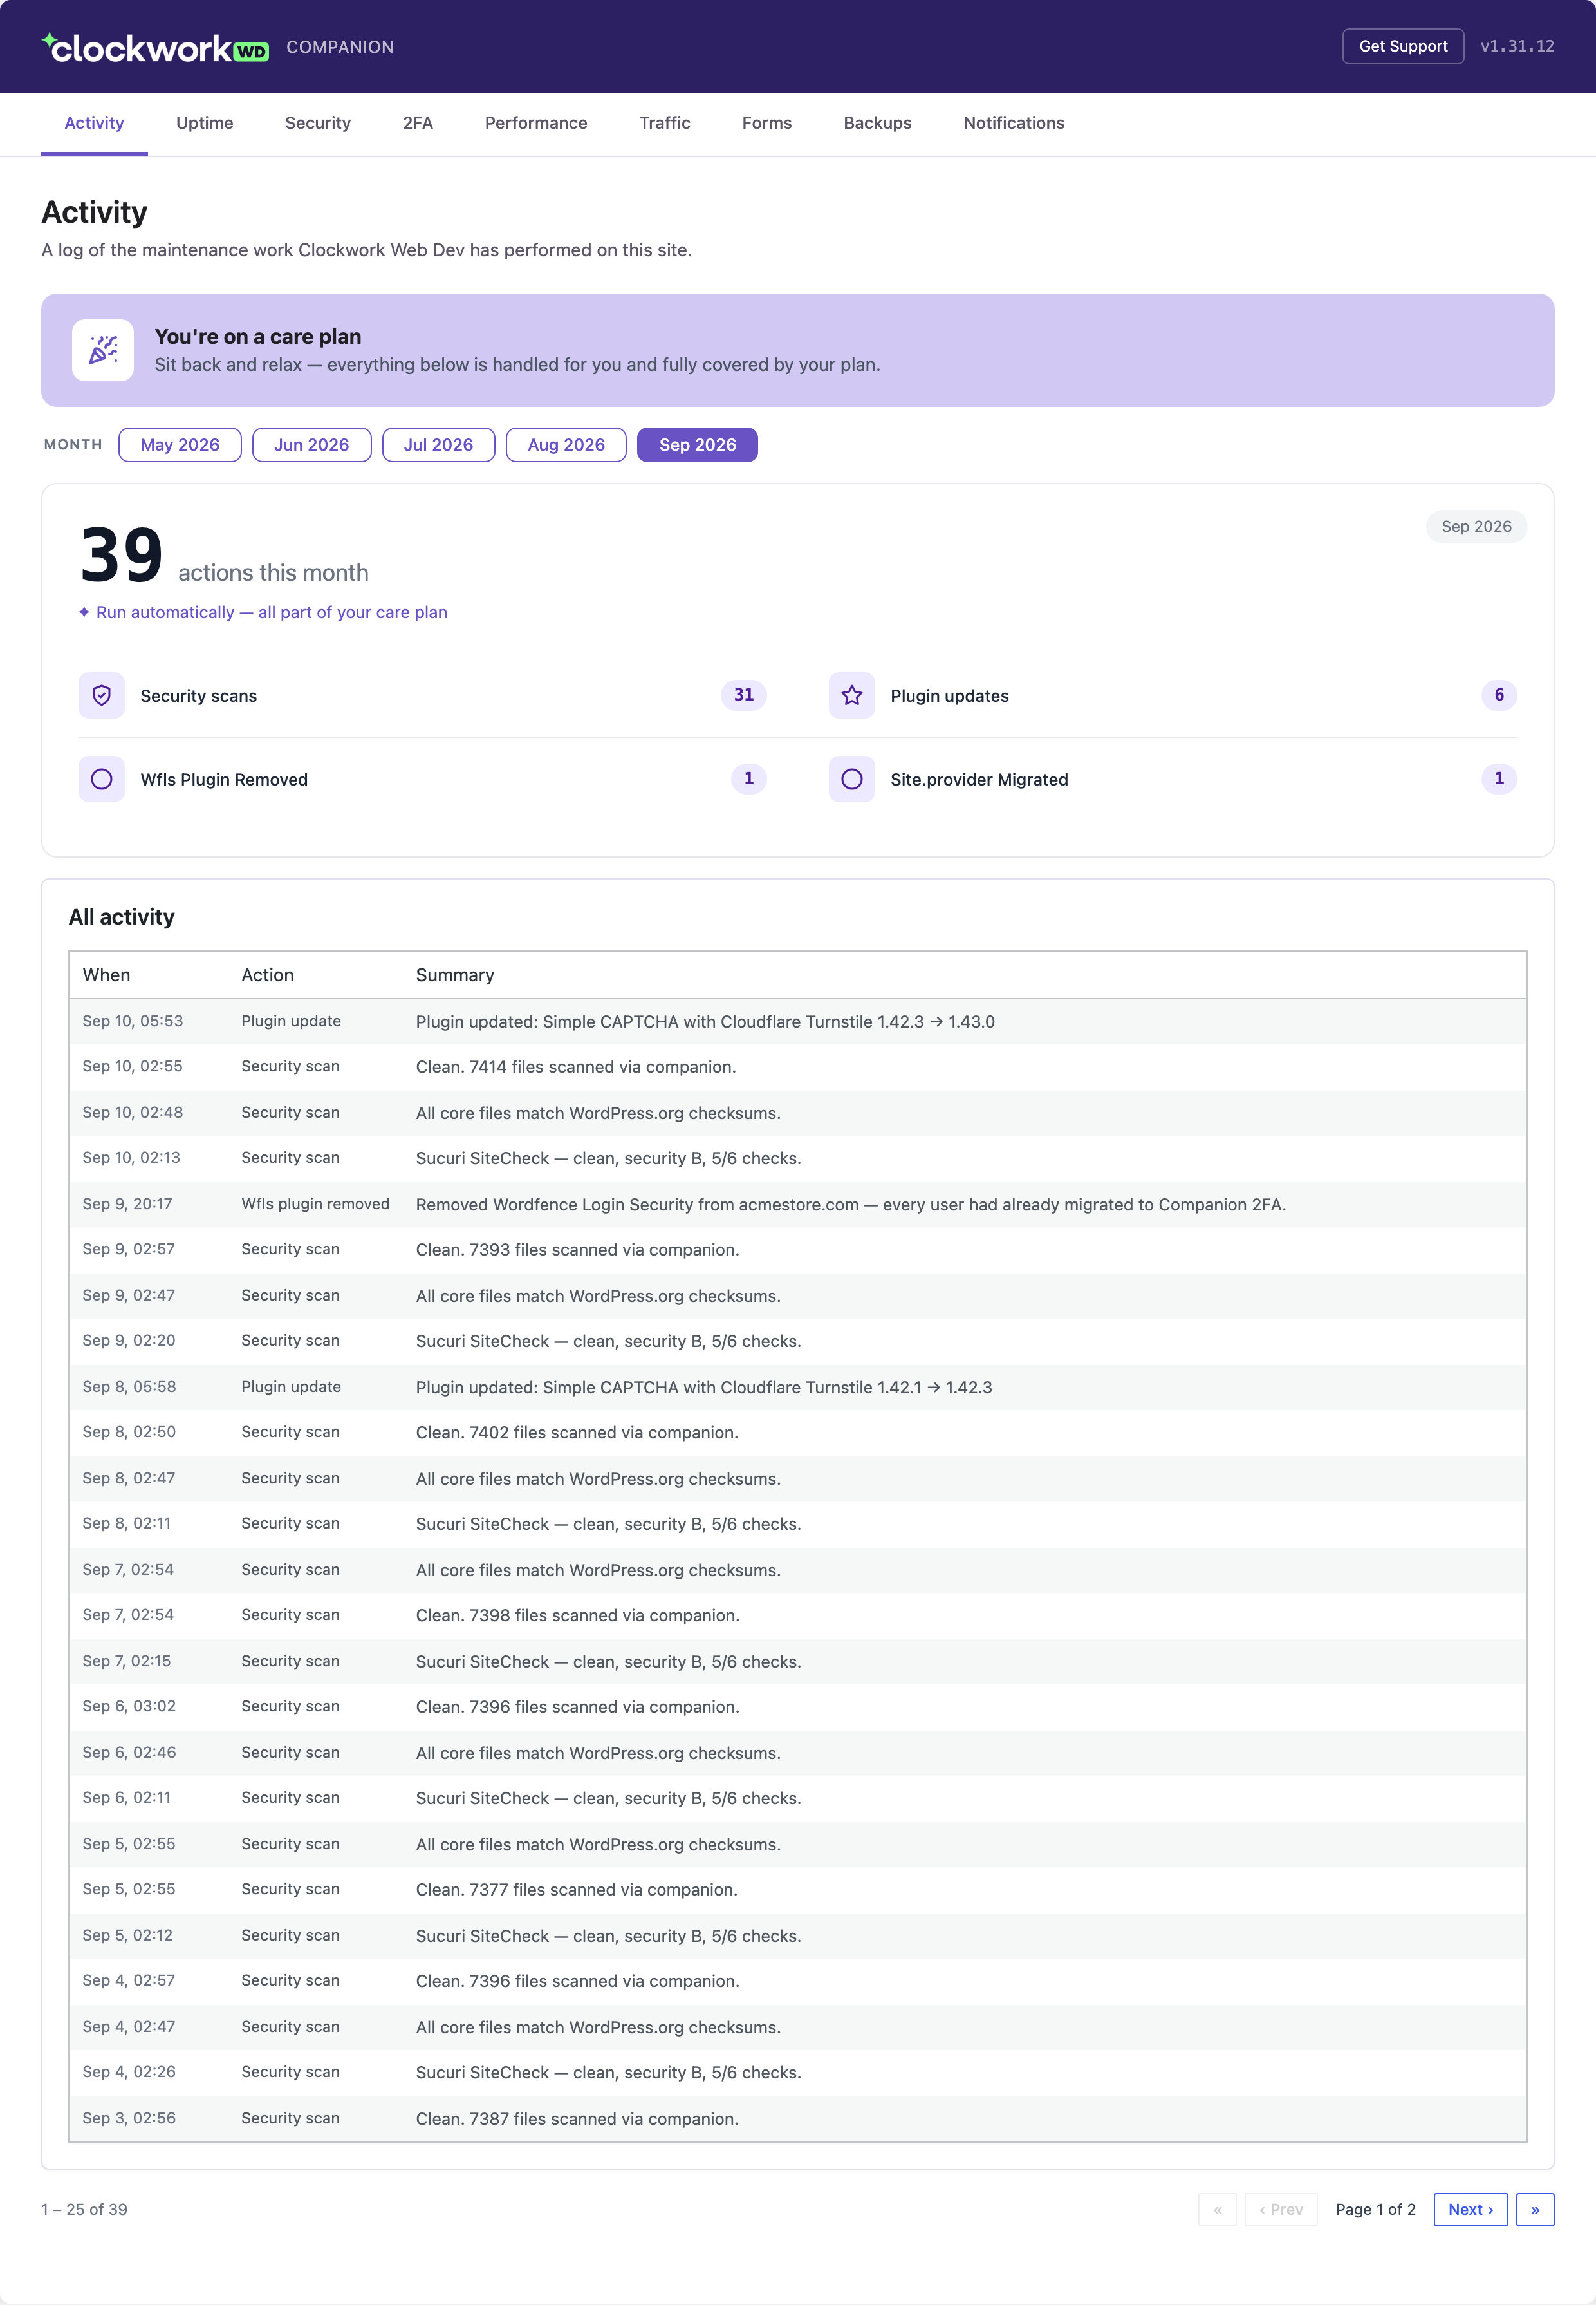Choose Jul 2026 month filter
Viewport: 1596px width, 2305px height.
pyautogui.click(x=438, y=445)
